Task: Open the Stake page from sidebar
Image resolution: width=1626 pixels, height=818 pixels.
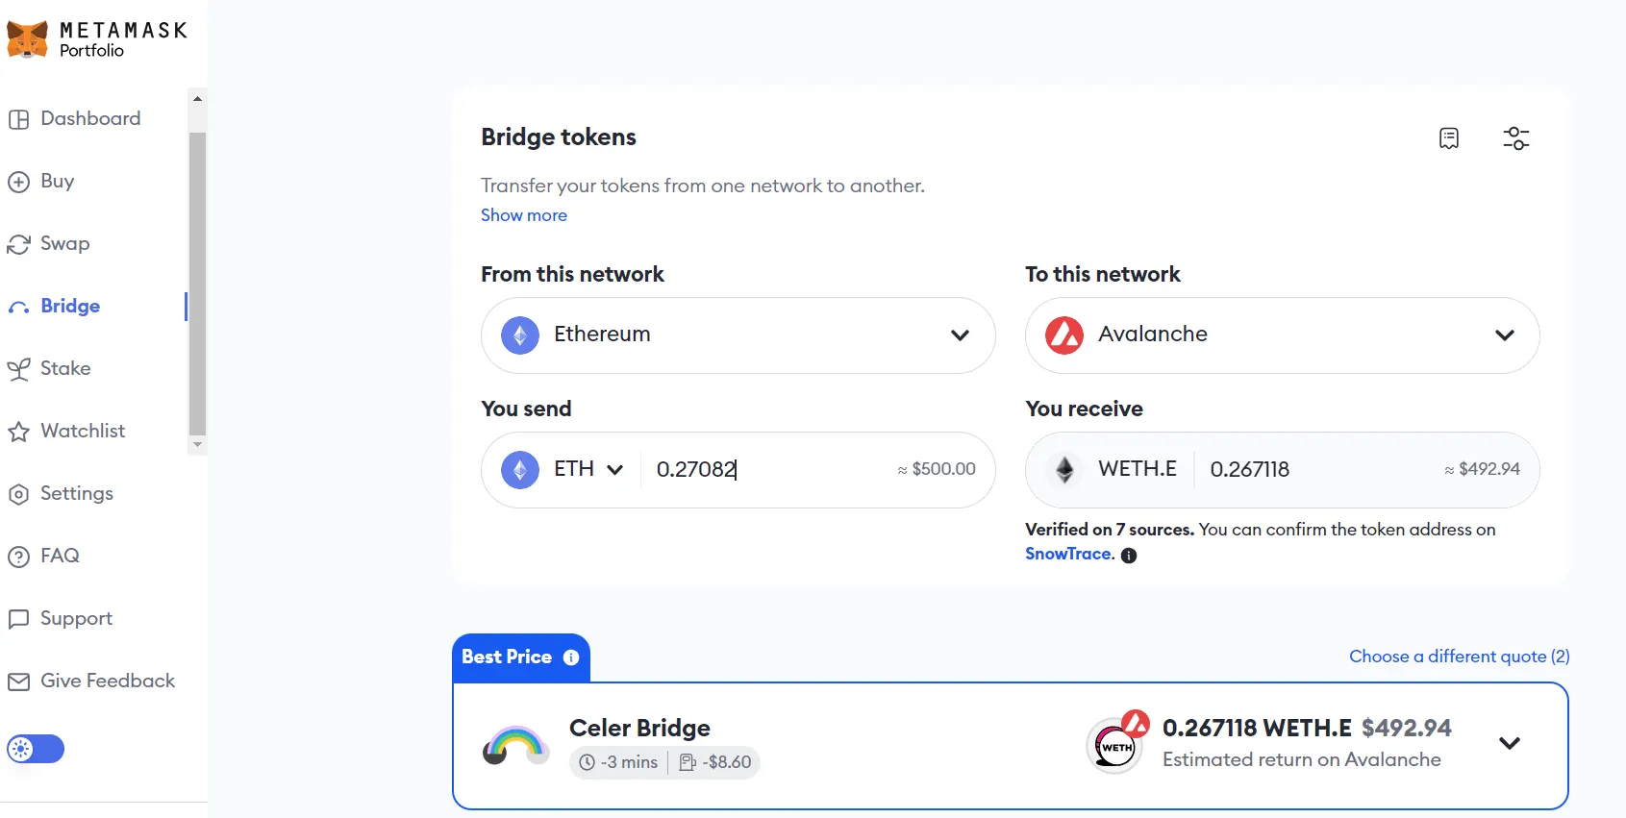Action: 65,369
